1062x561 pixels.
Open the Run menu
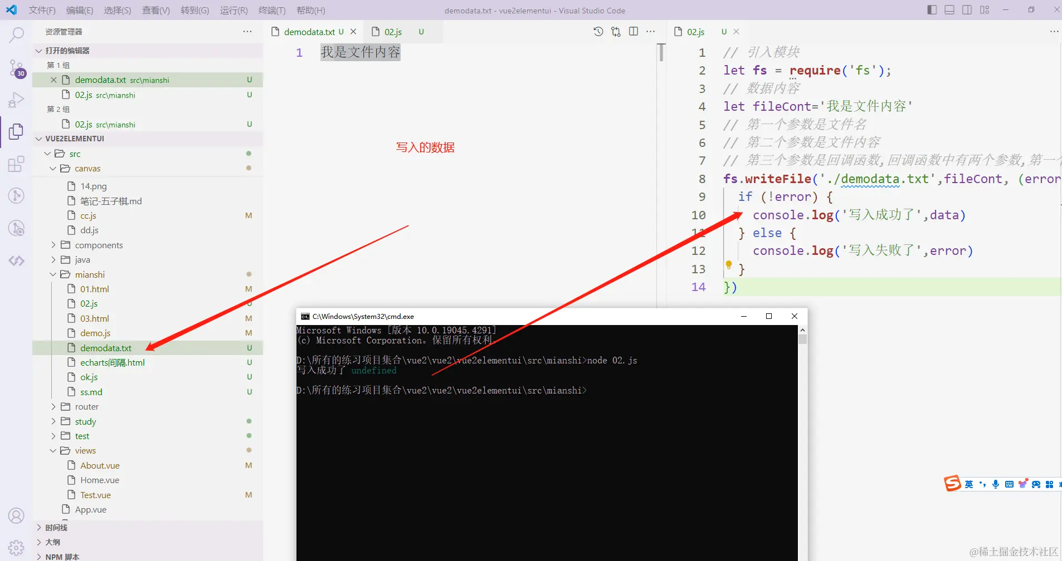pyautogui.click(x=233, y=10)
